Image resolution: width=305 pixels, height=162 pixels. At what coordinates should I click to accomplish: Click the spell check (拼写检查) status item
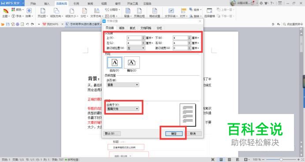(x=72, y=160)
